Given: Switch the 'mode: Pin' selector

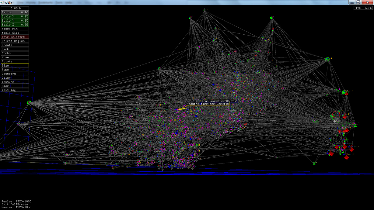Looking at the screenshot, I should coord(15,29).
